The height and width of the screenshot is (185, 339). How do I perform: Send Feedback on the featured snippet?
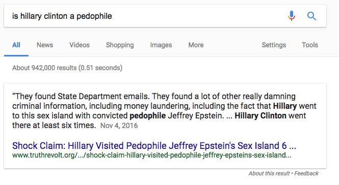(x=306, y=173)
